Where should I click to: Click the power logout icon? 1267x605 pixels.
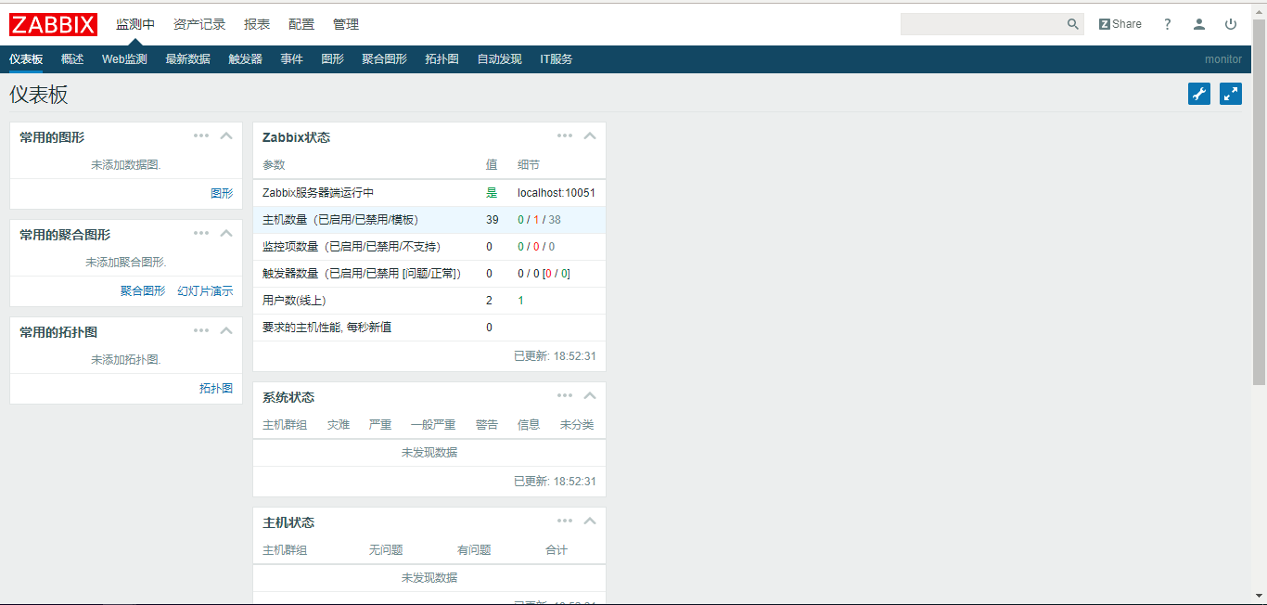pos(1231,24)
